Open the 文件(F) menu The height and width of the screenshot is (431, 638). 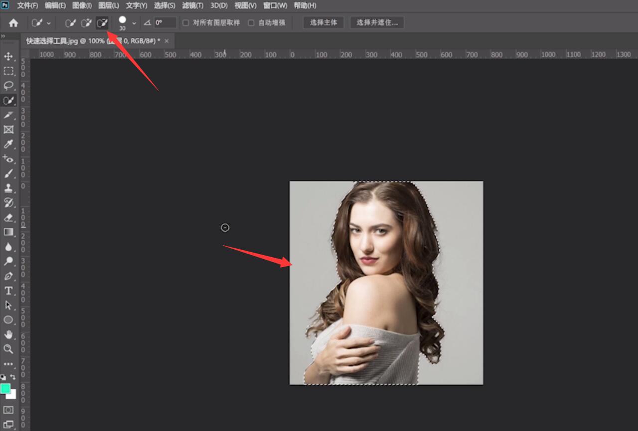coord(27,5)
